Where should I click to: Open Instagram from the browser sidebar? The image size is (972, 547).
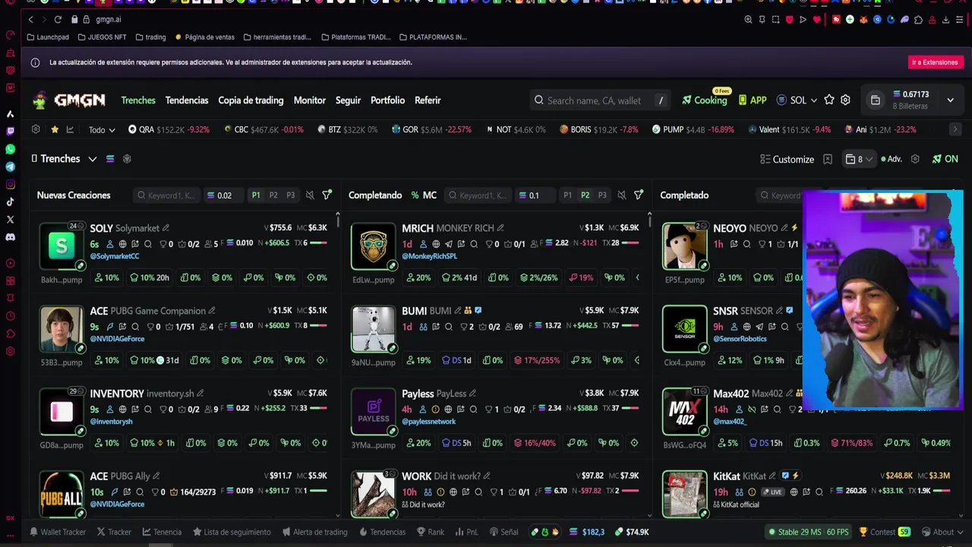[10, 185]
